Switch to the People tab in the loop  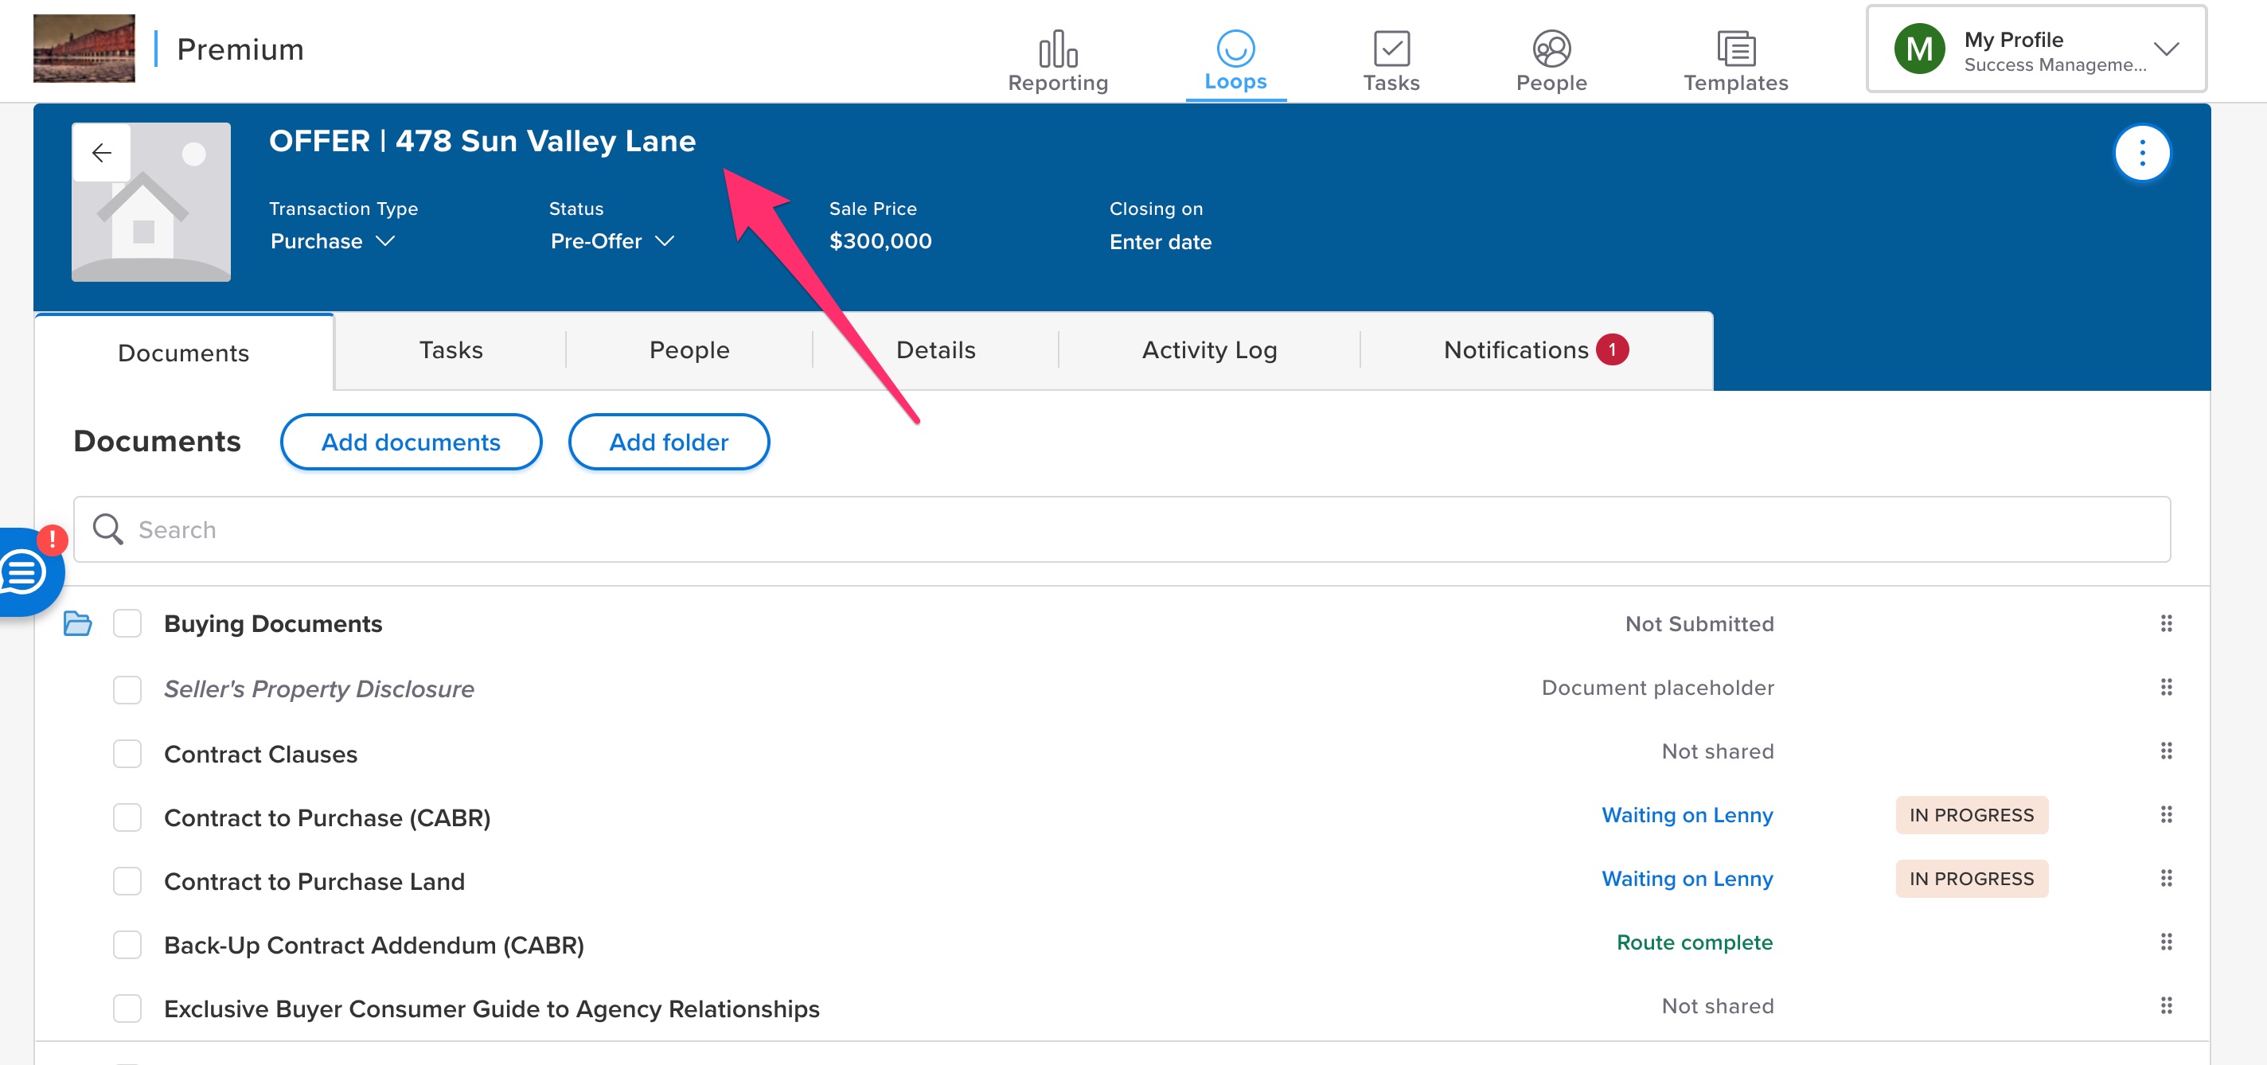pyautogui.click(x=689, y=349)
